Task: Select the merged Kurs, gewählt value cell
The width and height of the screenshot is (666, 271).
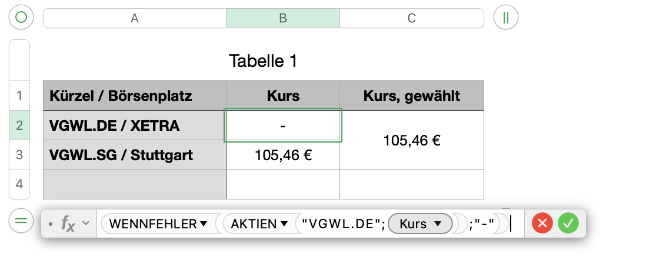Action: 412,140
